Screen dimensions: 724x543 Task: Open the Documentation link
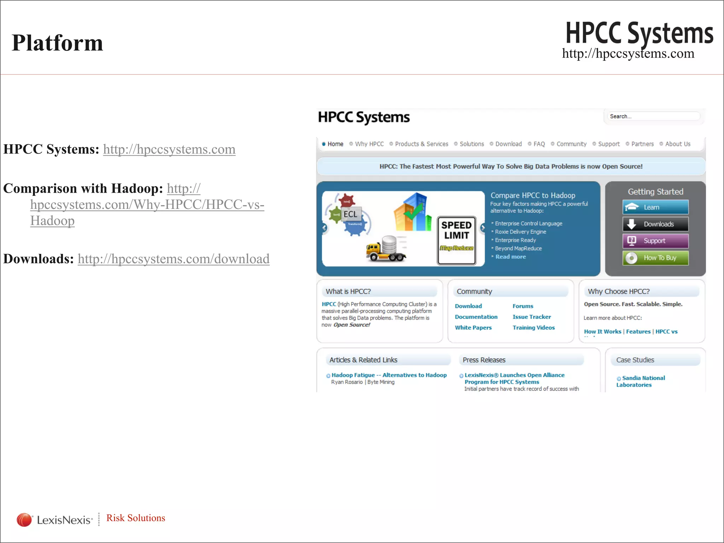[476, 317]
